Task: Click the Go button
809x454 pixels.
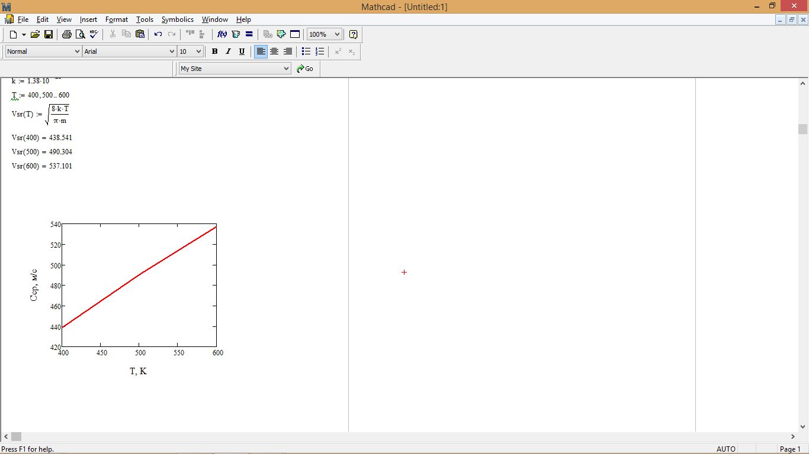Action: tap(306, 69)
